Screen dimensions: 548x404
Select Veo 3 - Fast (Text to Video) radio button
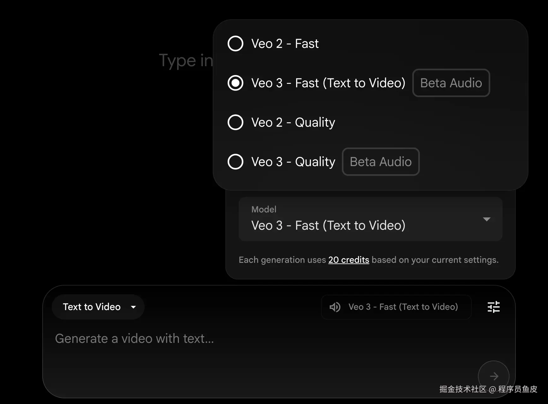(235, 83)
